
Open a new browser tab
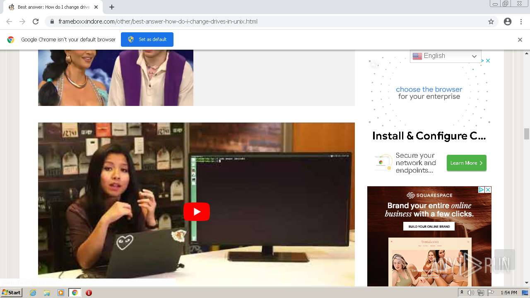[x=112, y=7]
